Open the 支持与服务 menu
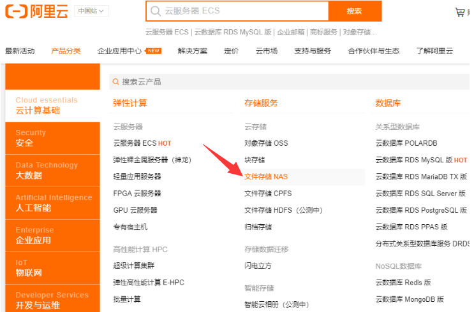474x312 pixels. coord(313,51)
